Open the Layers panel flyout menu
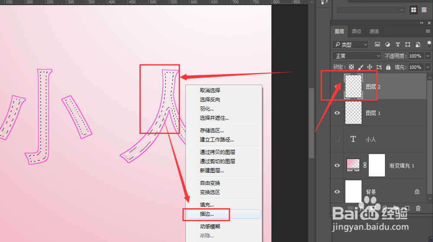The width and height of the screenshot is (433, 242). [428, 31]
